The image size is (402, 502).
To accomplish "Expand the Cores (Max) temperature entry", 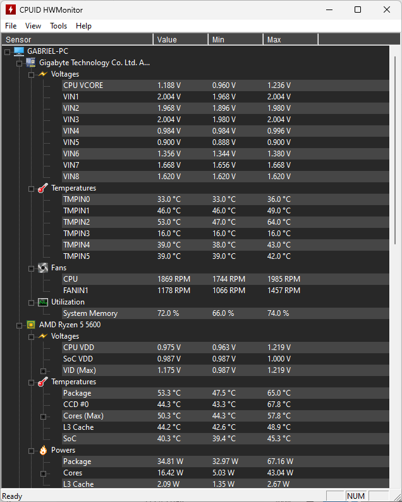I will tap(43, 417).
